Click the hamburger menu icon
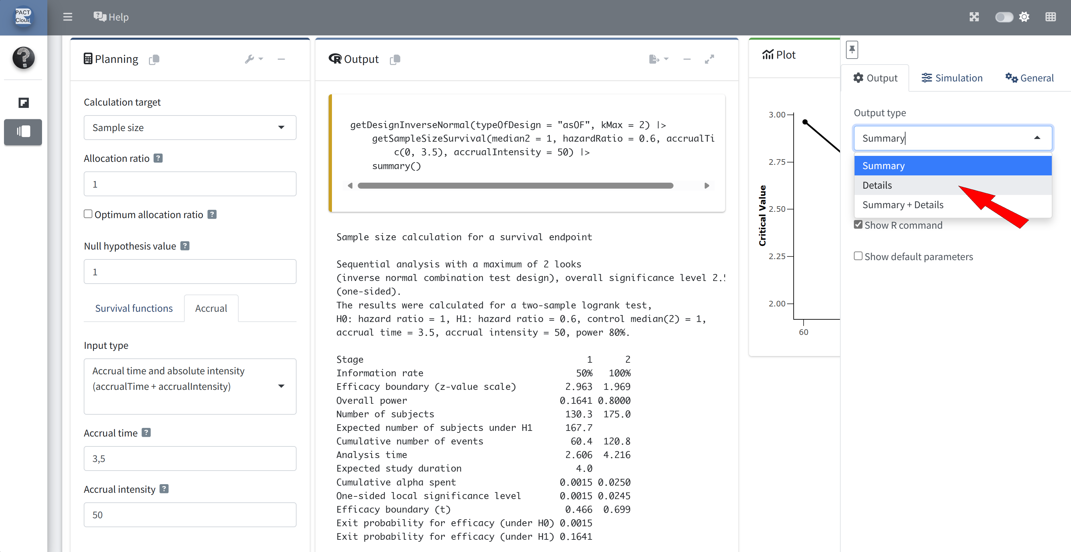Viewport: 1071px width, 552px height. pos(68,17)
